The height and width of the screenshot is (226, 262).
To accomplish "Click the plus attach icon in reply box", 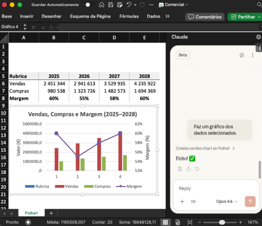I will click(182, 202).
